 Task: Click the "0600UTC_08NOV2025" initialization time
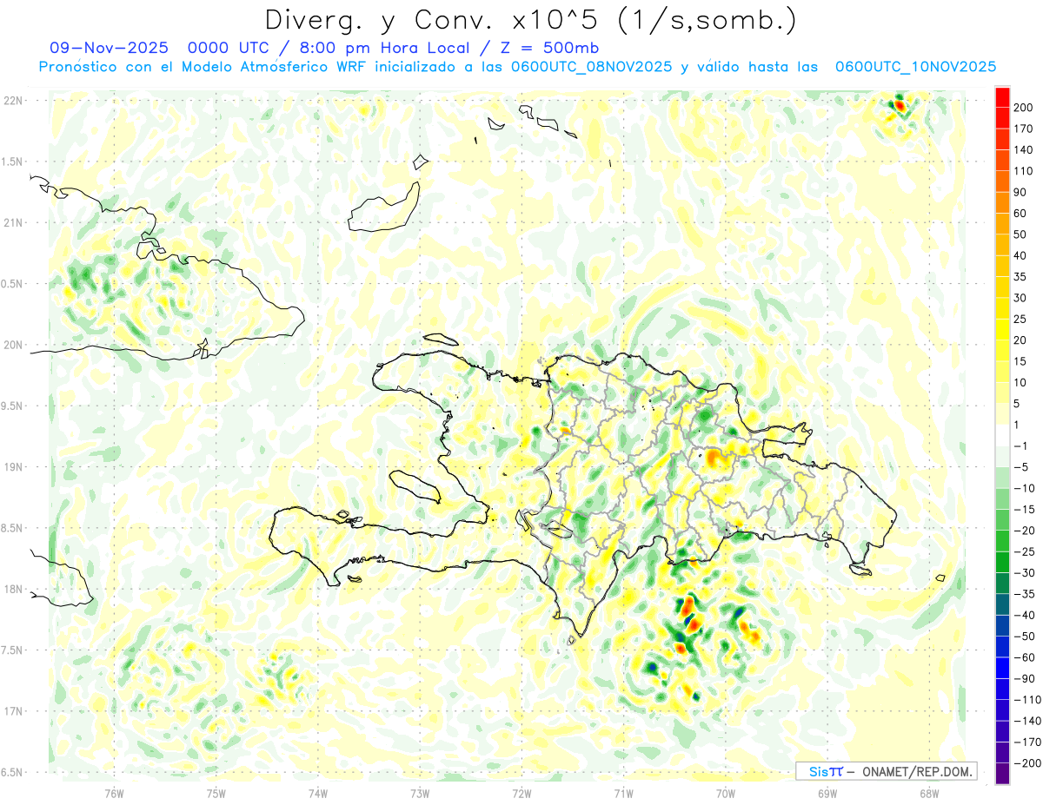click(x=591, y=66)
